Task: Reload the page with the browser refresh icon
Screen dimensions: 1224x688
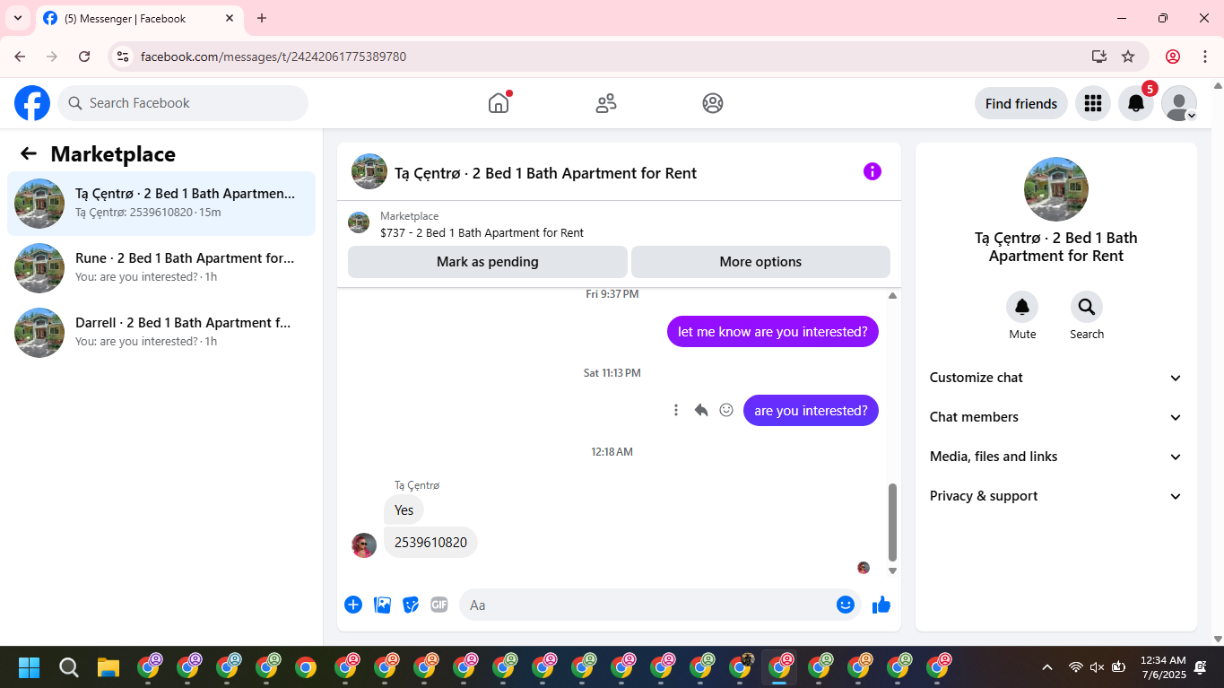Action: (x=84, y=57)
